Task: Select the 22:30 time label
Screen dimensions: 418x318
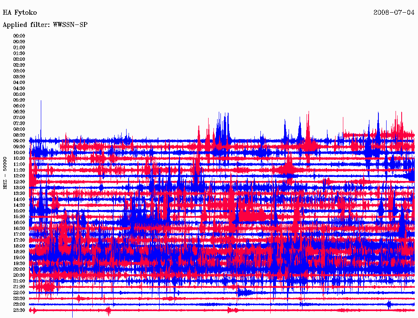Action: [19, 298]
